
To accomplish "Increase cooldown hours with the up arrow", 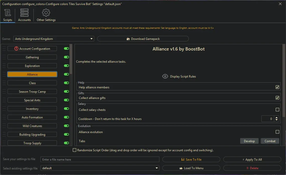I will coord(277,117).
